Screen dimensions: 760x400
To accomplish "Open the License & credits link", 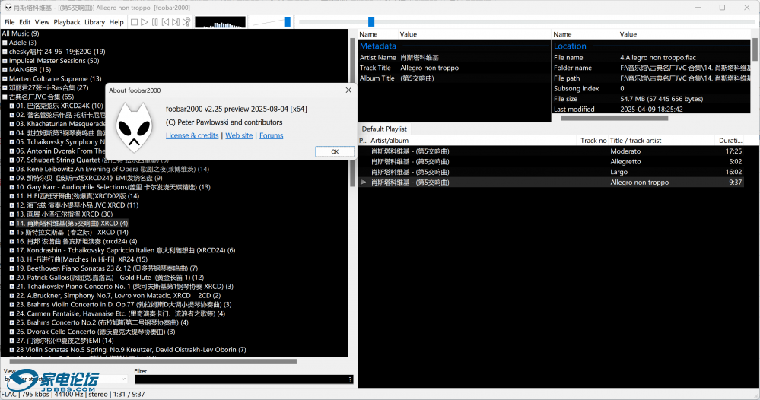I will click(192, 135).
